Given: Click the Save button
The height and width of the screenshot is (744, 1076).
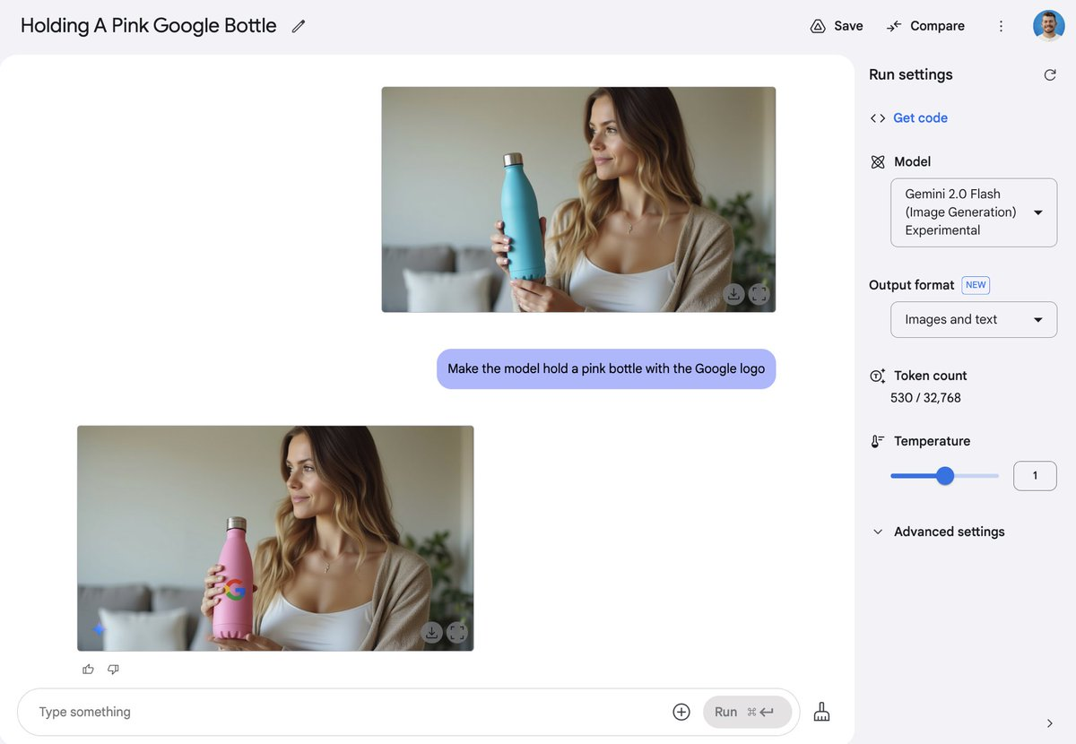Looking at the screenshot, I should 837,26.
